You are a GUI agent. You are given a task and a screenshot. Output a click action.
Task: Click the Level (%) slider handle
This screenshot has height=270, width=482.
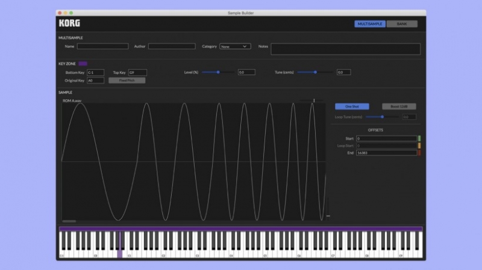click(x=218, y=72)
